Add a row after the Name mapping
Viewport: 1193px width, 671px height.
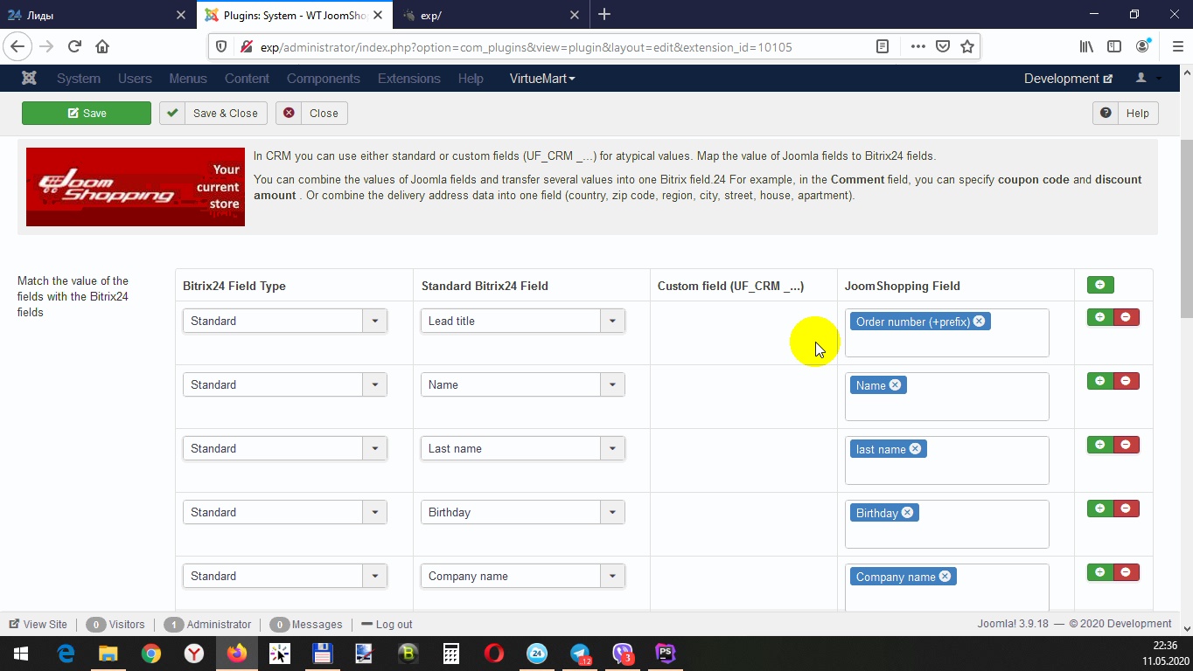pos(1099,381)
